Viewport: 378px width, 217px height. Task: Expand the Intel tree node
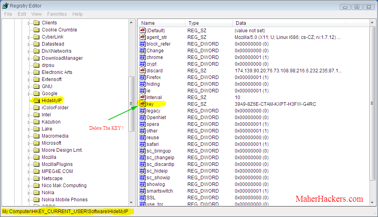click(x=29, y=115)
